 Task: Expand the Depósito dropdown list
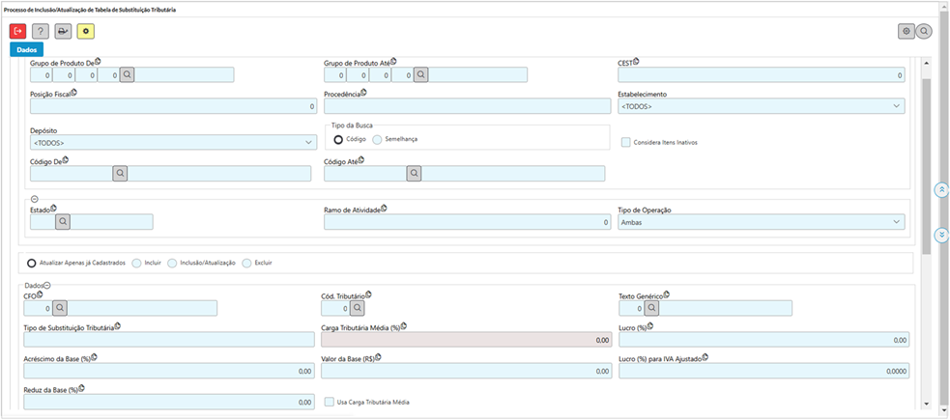[173, 142]
